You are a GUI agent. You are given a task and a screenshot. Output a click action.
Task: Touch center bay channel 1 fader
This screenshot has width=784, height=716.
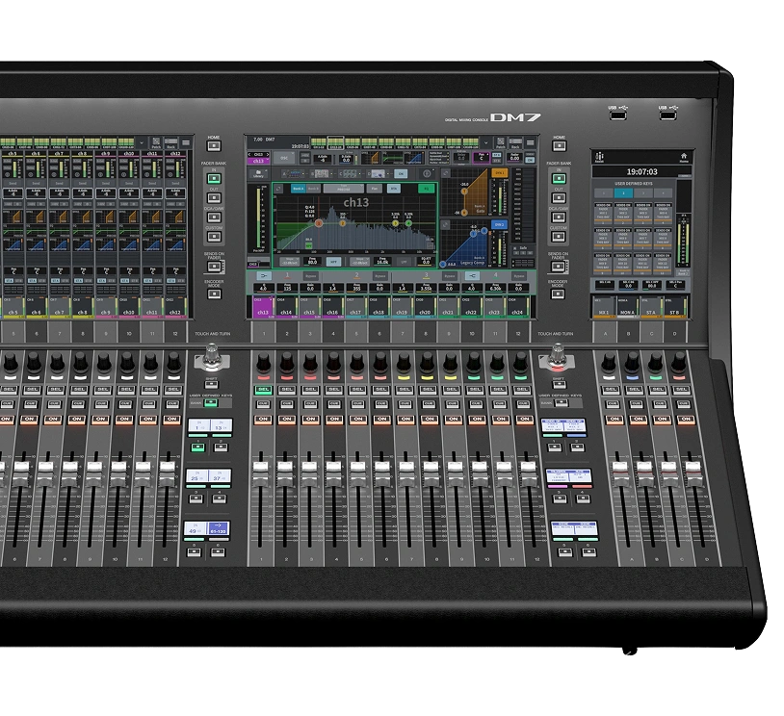pos(260,473)
